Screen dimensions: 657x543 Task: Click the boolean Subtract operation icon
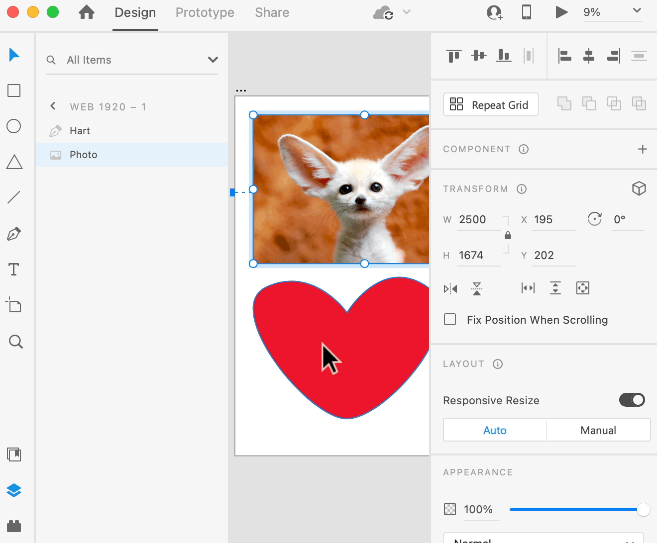589,103
